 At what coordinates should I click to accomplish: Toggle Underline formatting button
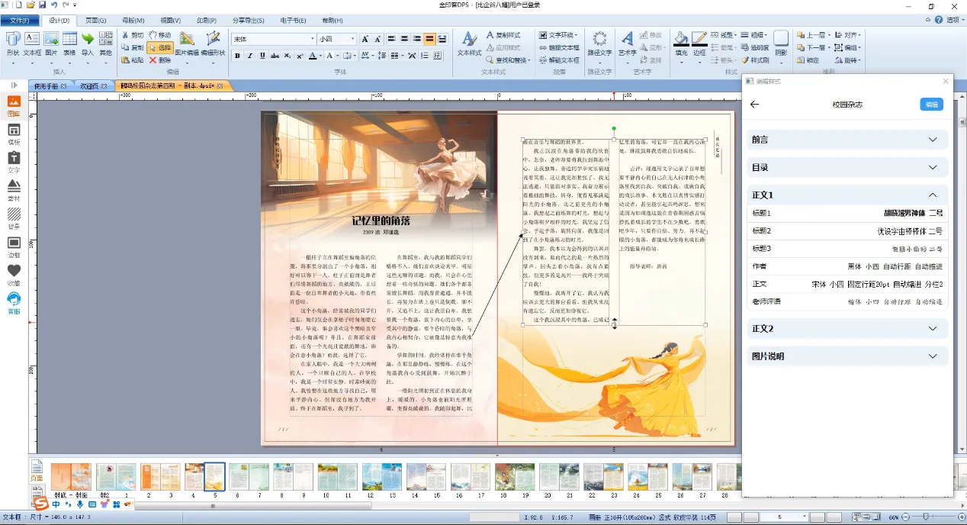tap(263, 56)
